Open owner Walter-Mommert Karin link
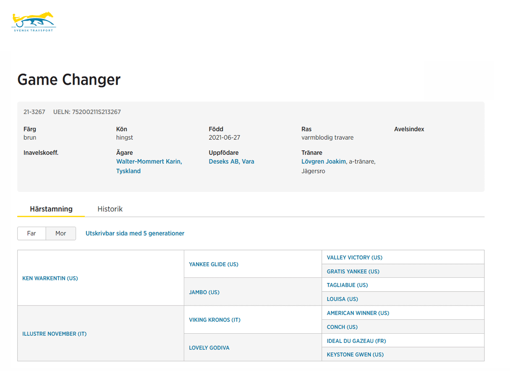Screen dimensions: 510x371 (149, 162)
